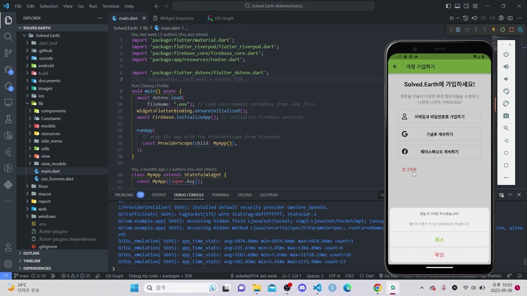The width and height of the screenshot is (527, 296).
Task: Open the Accounts icon in activity bar
Action: point(8,247)
